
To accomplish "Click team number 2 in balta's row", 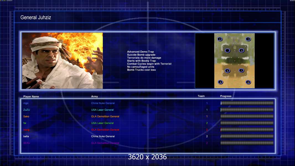I will (207, 136).
